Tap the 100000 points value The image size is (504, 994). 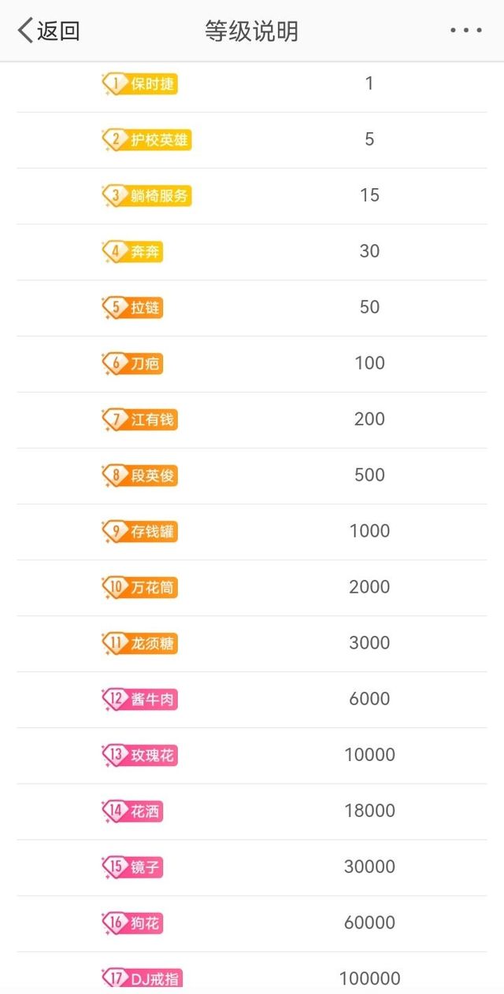point(369,978)
